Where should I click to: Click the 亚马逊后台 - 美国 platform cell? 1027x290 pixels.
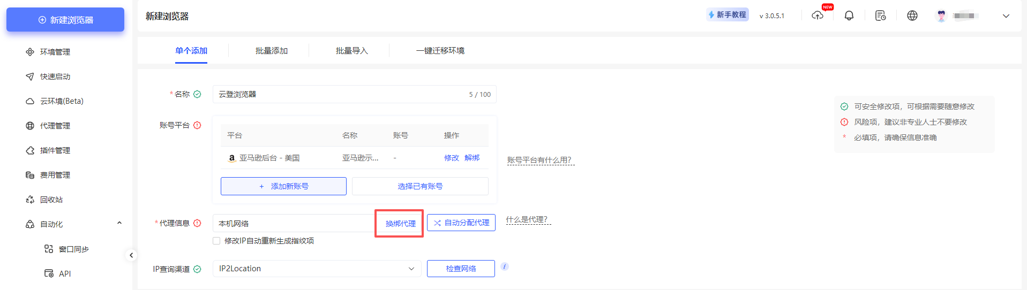click(x=269, y=158)
